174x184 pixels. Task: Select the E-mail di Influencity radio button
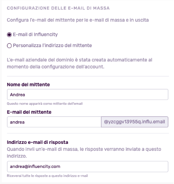coord(9,35)
